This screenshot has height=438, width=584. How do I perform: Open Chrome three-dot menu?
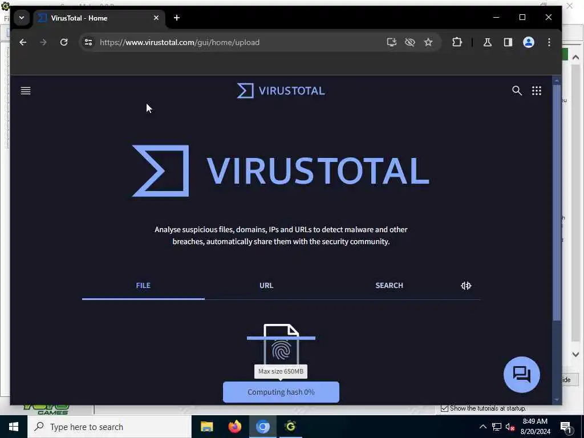pos(549,42)
